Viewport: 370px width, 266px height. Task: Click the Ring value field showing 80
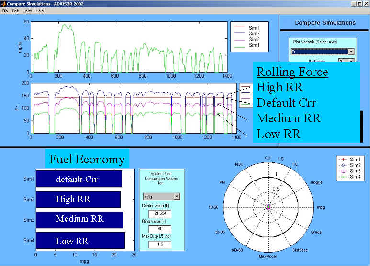160,229
